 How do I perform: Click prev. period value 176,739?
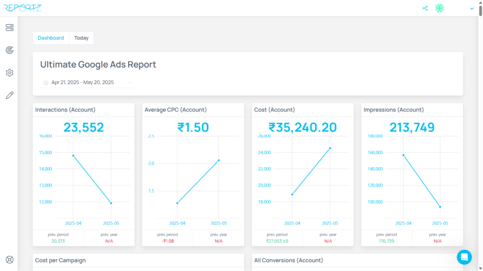(x=387, y=241)
